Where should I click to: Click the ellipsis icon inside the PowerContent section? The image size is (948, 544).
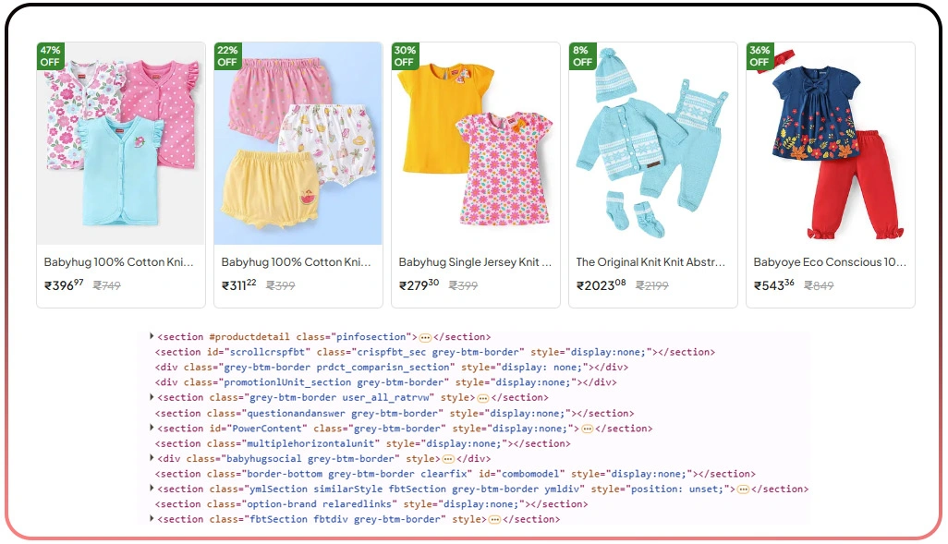point(589,429)
